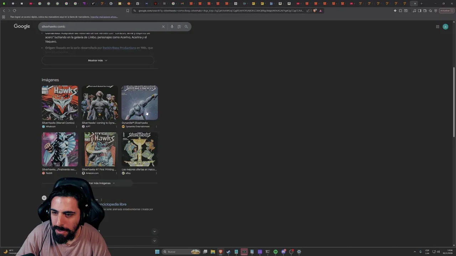The image size is (456, 256).
Task: Open the media control music note icon
Action: point(414,11)
